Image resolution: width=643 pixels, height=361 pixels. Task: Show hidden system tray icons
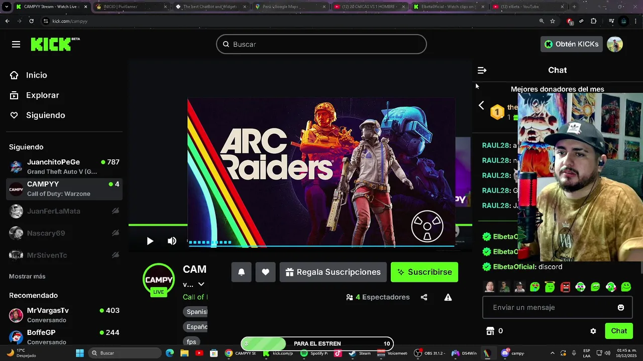coord(552,353)
